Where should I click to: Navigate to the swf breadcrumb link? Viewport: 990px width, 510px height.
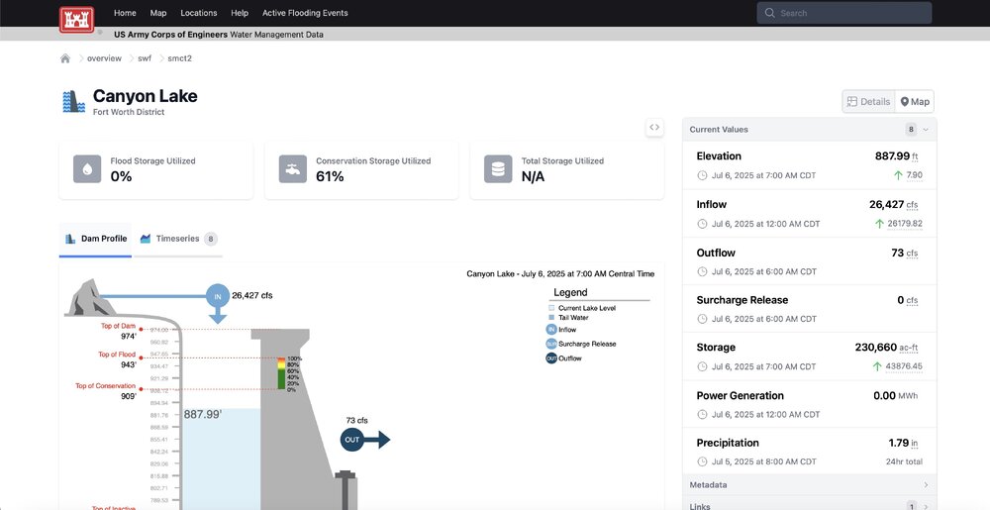click(x=145, y=58)
